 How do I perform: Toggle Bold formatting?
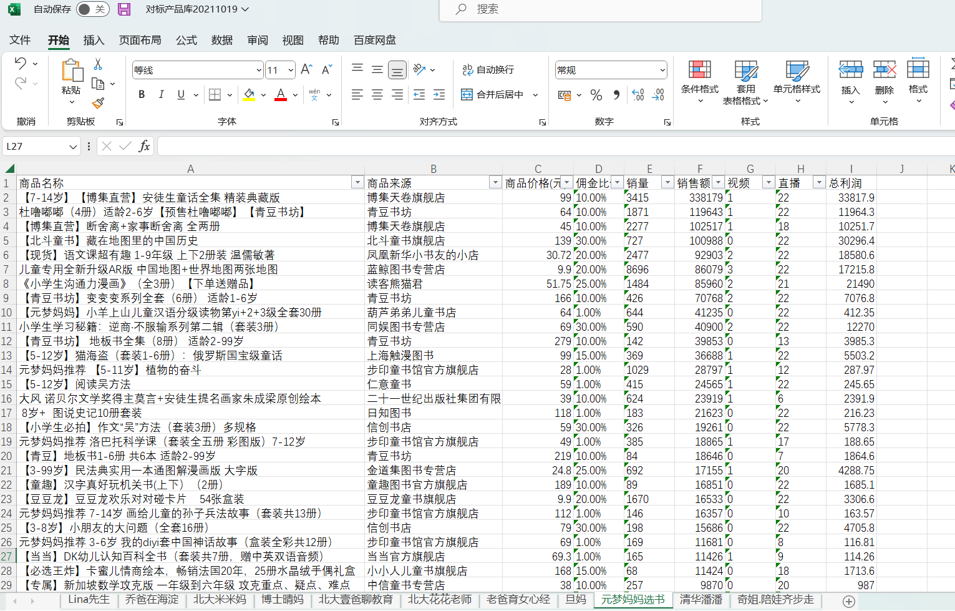coord(142,94)
